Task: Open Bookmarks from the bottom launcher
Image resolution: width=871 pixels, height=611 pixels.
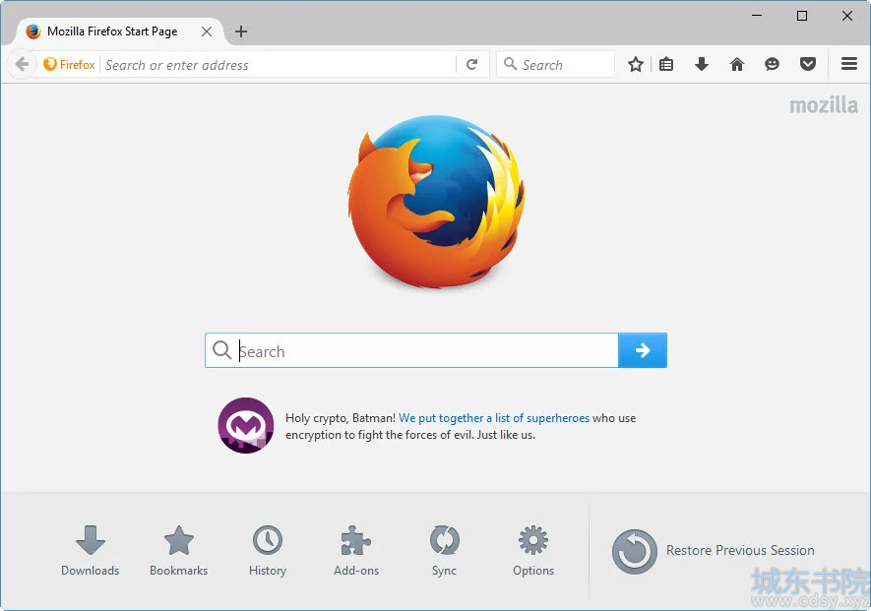Action: [179, 551]
